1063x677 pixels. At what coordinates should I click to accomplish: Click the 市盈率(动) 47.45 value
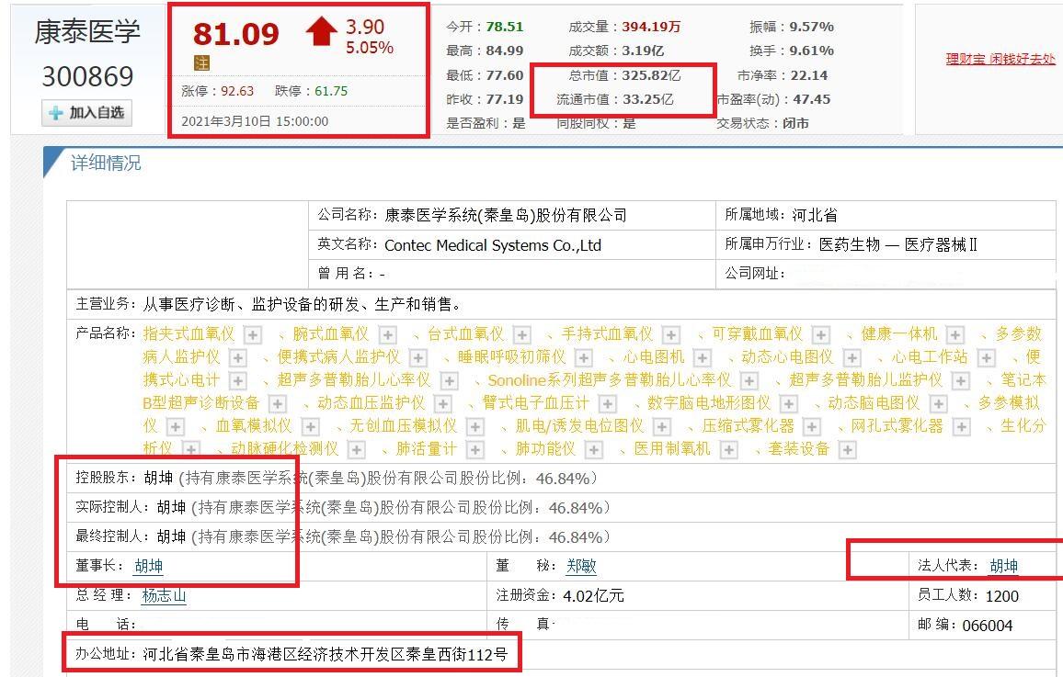[x=811, y=99]
